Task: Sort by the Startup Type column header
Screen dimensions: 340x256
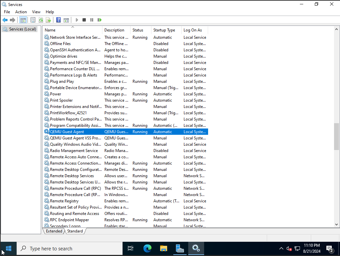Action: coord(166,30)
